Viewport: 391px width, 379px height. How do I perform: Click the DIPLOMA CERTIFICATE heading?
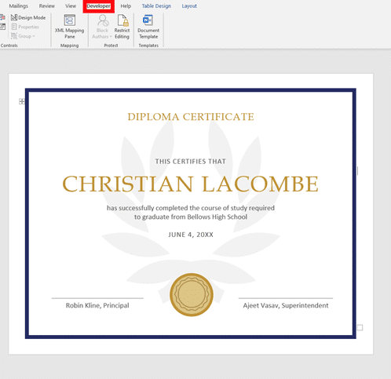(191, 117)
